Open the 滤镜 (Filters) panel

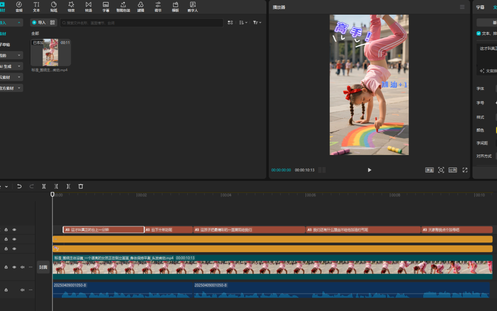[x=140, y=6]
